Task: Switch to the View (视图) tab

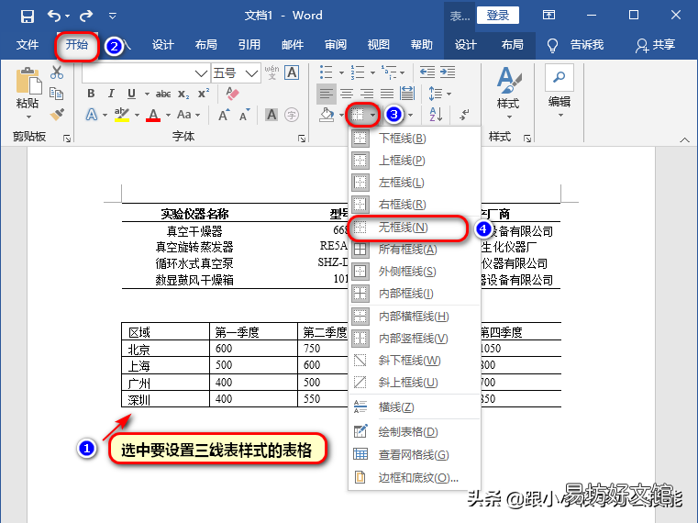Action: click(379, 45)
